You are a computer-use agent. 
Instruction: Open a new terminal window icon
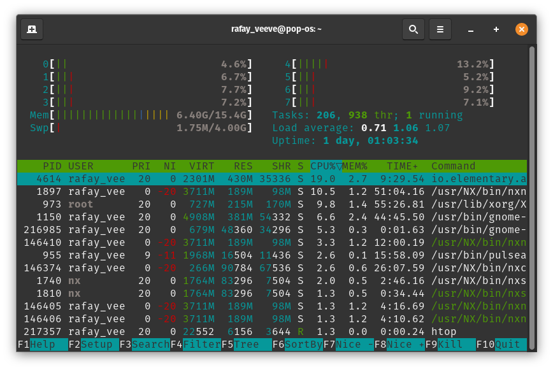[32, 29]
